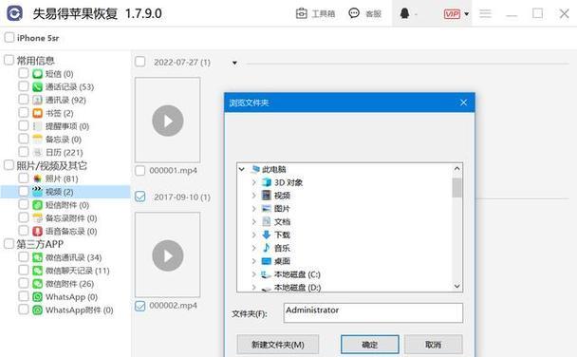The image size is (577, 357).
Task: Check the 000001.mp4 file checkbox
Action: [140, 170]
